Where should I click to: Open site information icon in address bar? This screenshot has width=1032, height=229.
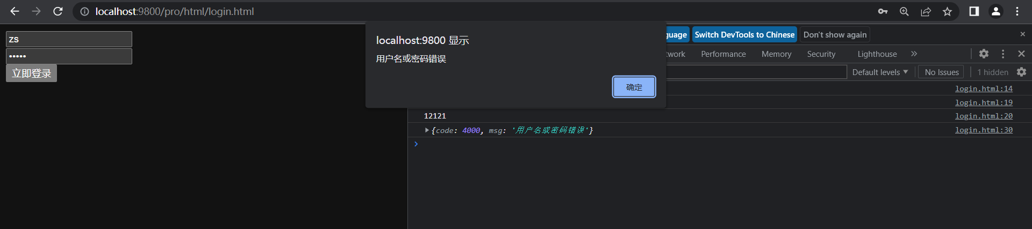point(84,11)
